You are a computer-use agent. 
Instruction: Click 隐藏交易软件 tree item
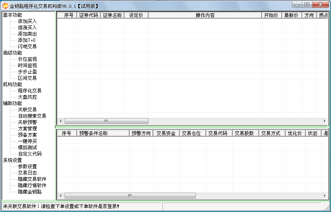pos(32,179)
